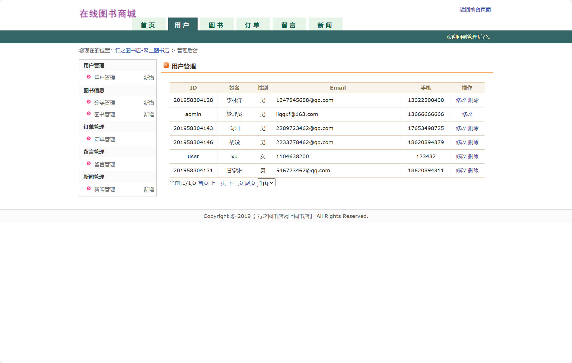Click the arrow icon beside 图书管理

click(88, 114)
